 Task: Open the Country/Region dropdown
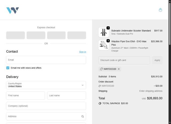(46, 85)
